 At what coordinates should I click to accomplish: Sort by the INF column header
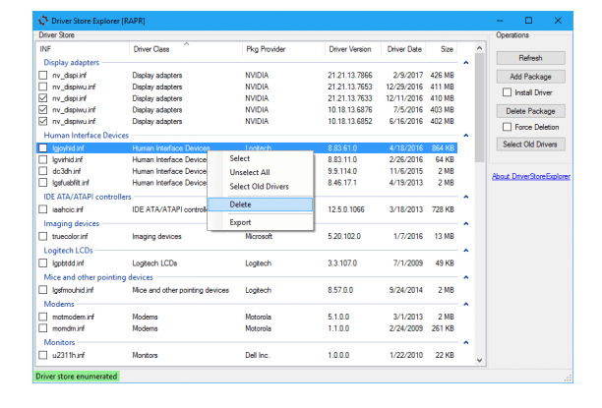coord(83,49)
